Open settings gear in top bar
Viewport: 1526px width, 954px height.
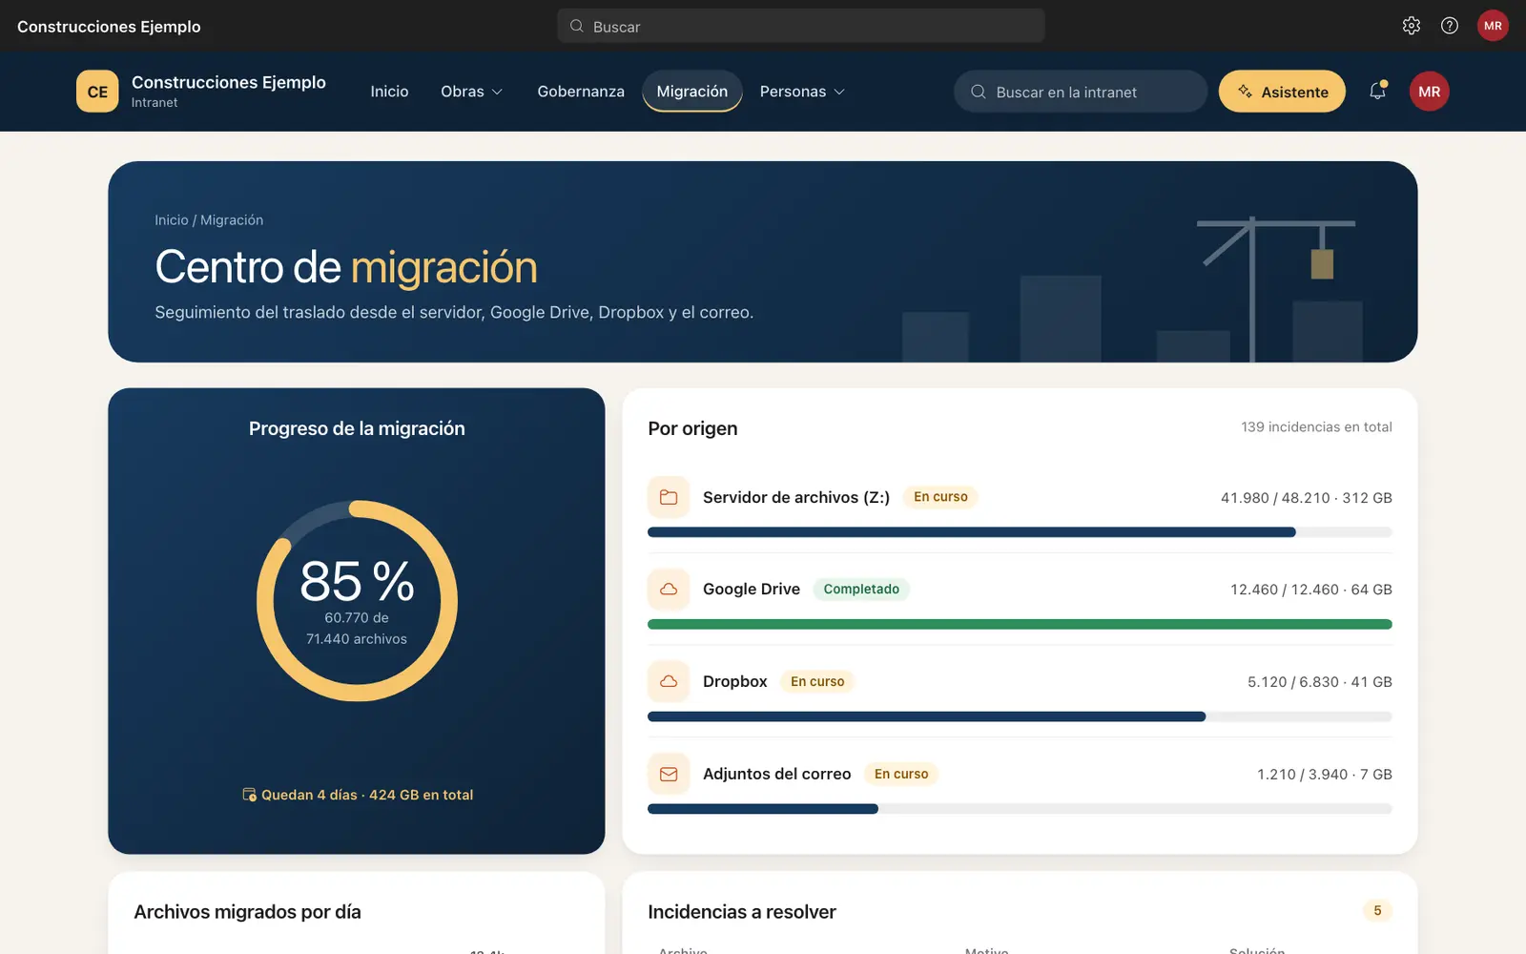tap(1412, 26)
